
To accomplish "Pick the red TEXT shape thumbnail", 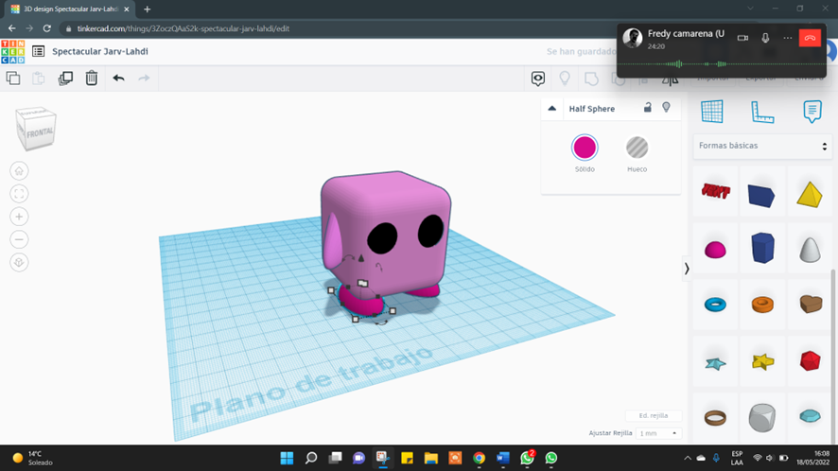I will (x=715, y=191).
